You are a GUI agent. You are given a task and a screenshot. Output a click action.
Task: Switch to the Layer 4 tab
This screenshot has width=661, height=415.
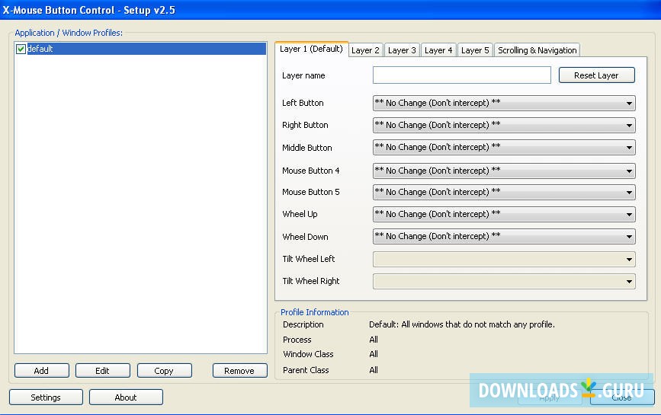(x=438, y=50)
